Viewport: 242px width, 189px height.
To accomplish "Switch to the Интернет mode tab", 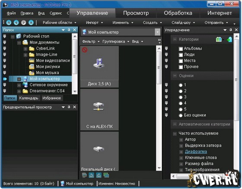I will click(x=220, y=13).
